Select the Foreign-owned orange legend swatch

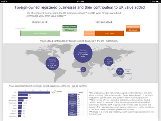point(133,27)
